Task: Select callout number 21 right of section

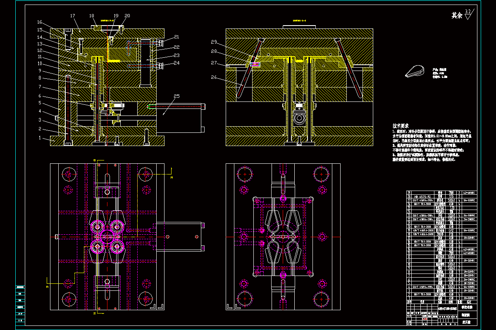Action: click(x=176, y=37)
